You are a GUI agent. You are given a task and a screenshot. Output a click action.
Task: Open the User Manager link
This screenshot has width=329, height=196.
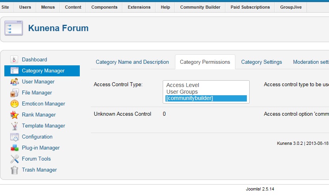coord(38,81)
